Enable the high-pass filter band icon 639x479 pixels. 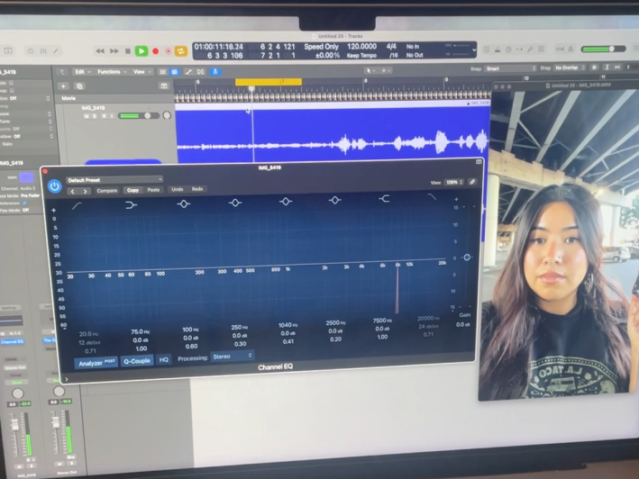tap(78, 204)
